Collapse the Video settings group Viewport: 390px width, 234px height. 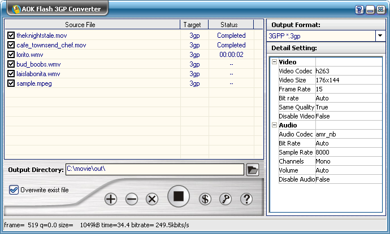pyautogui.click(x=274, y=62)
